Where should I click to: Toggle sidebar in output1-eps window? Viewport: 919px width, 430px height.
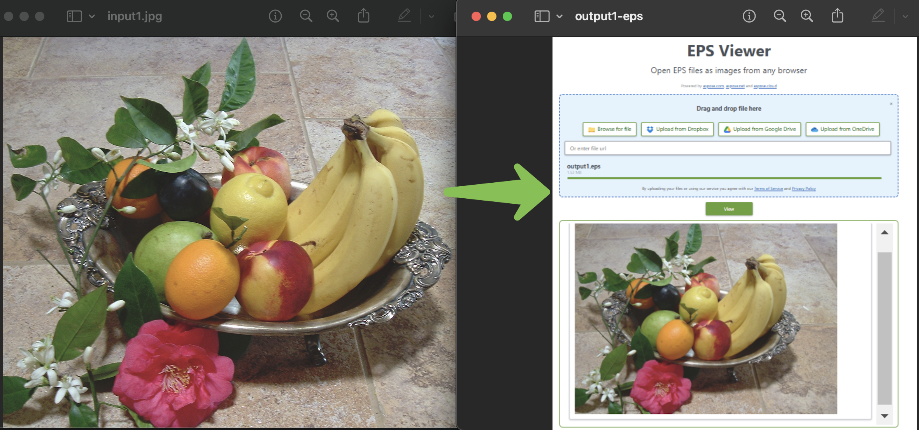click(x=542, y=16)
